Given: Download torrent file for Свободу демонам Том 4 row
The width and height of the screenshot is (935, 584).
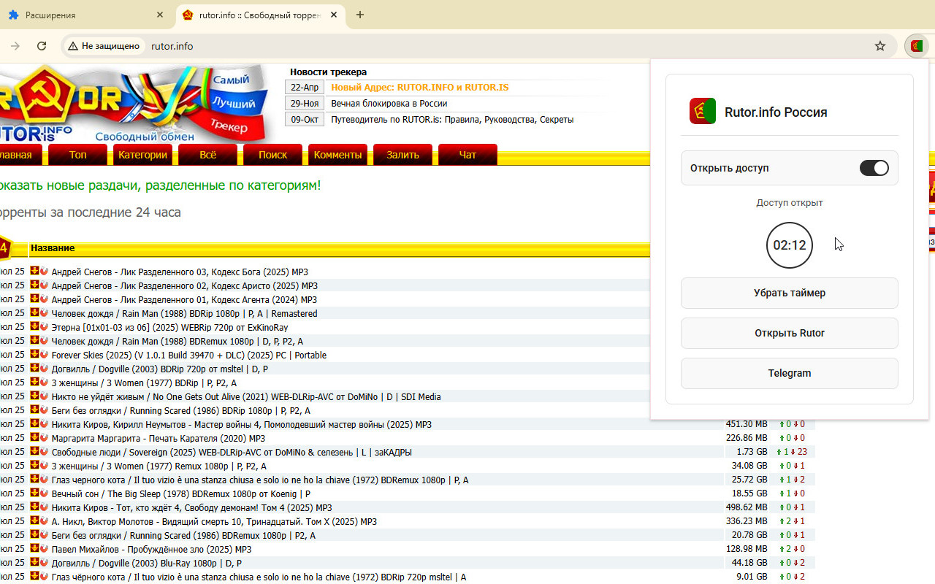Looking at the screenshot, I should (34, 507).
